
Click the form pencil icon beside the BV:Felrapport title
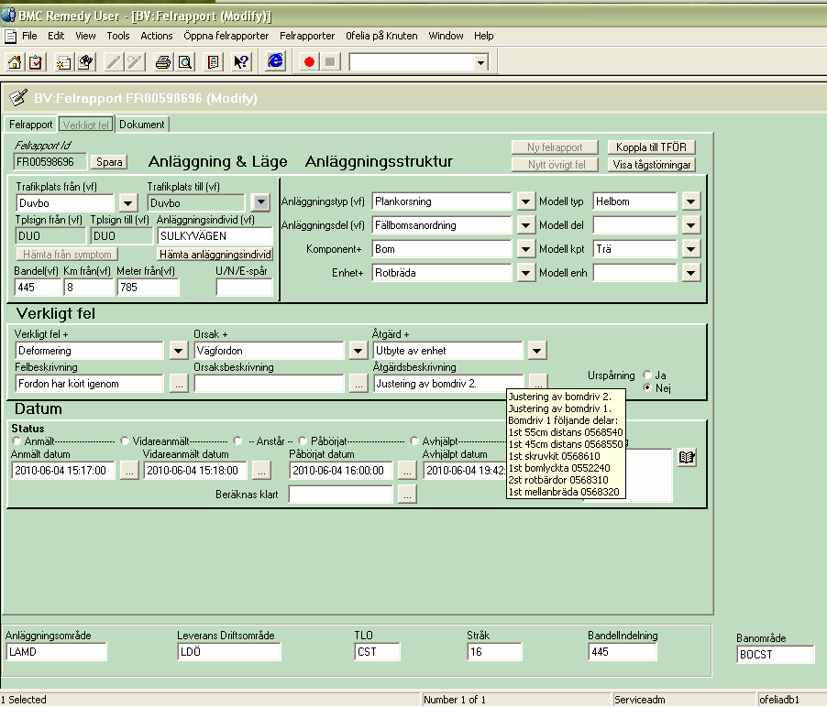click(x=18, y=97)
